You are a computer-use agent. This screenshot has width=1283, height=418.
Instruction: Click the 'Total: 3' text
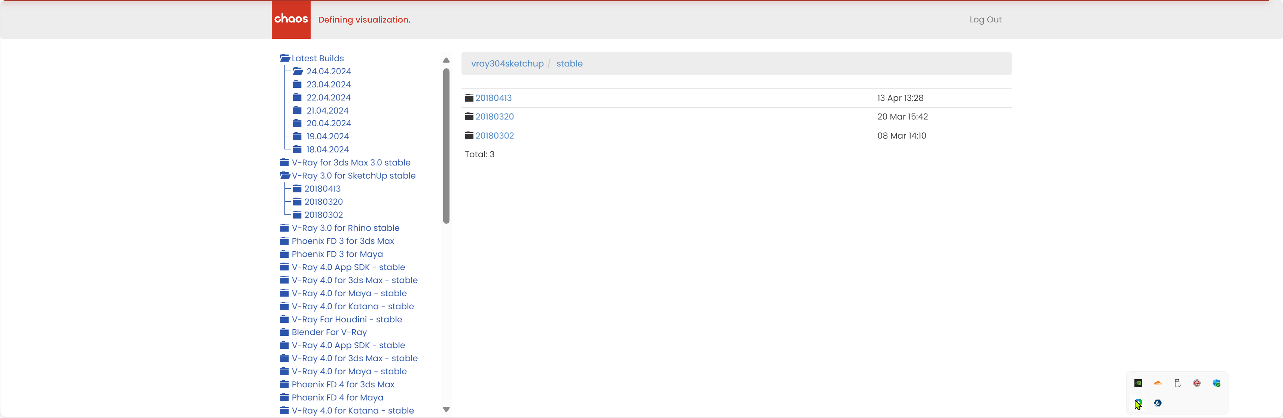pyautogui.click(x=479, y=154)
